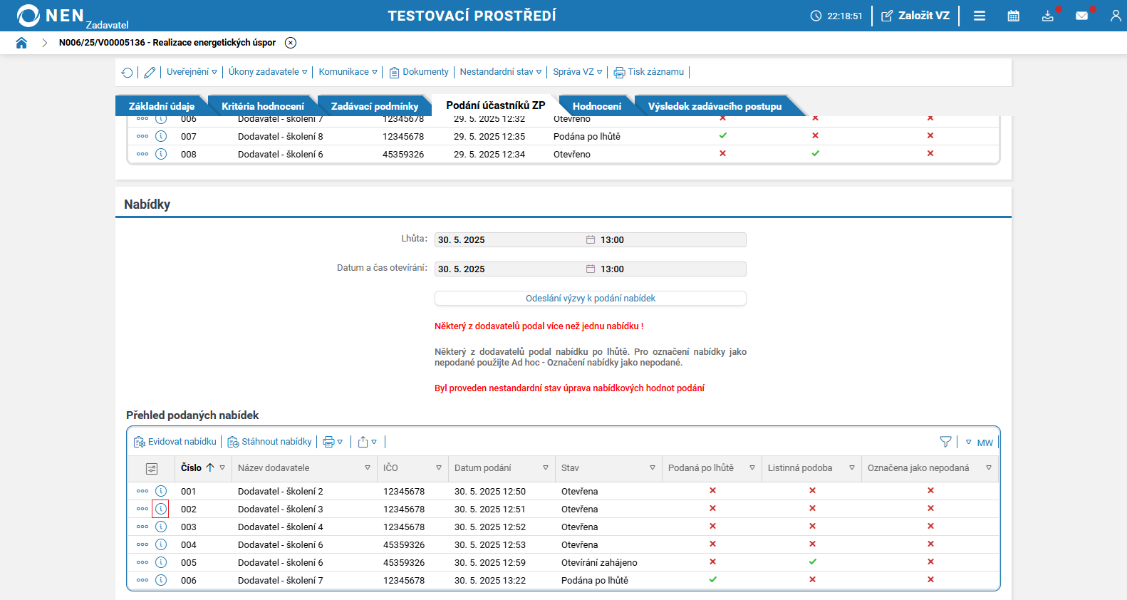The image size is (1127, 600).
Task: Open info detail for offer 002
Action: 161,509
